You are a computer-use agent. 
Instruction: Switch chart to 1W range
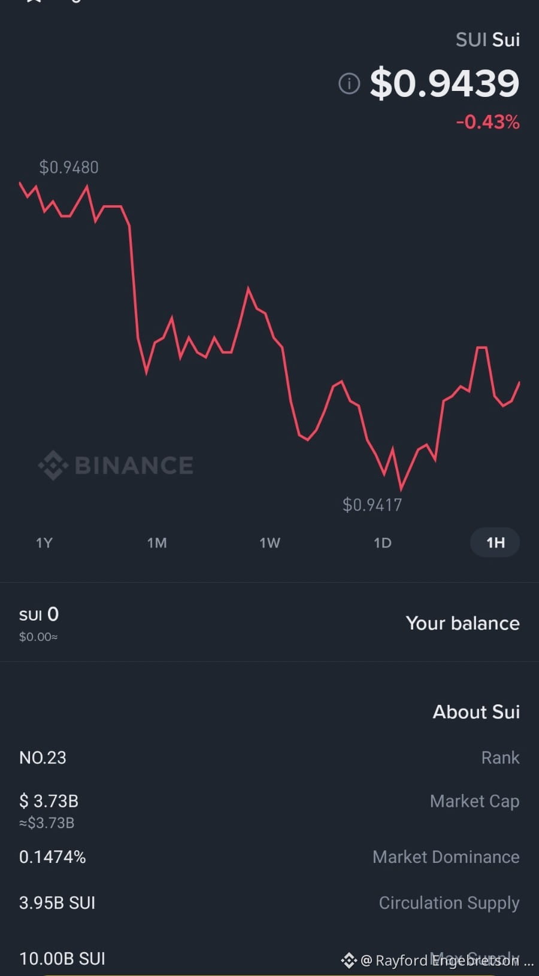click(x=269, y=543)
